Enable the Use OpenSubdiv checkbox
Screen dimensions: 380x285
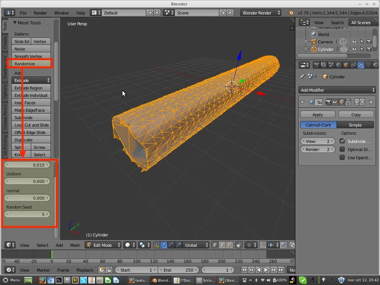[342, 157]
